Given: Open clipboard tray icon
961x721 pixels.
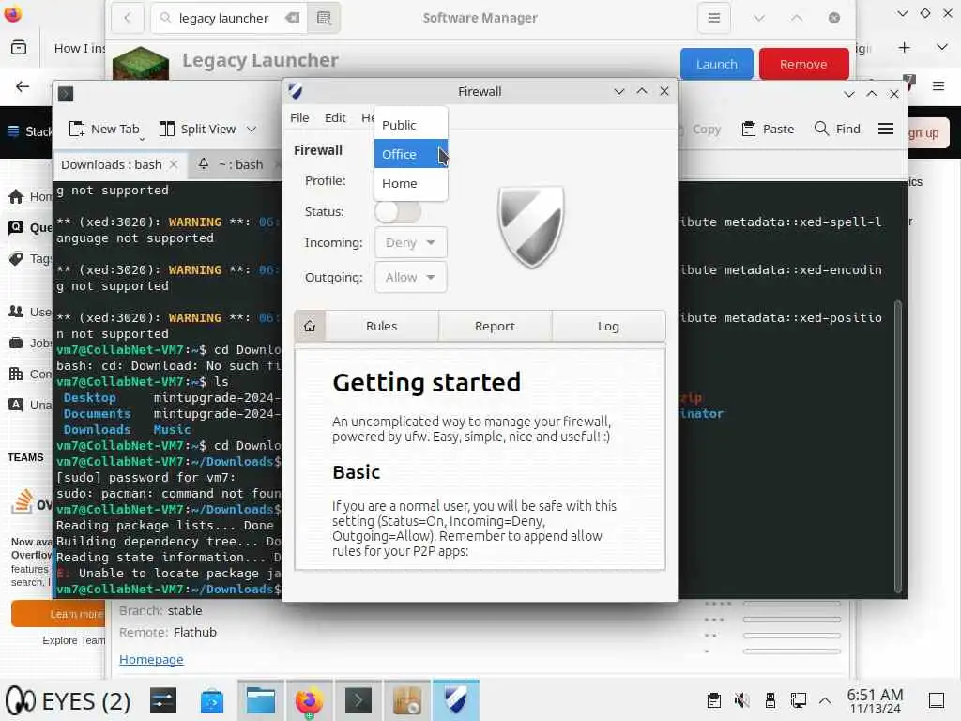Looking at the screenshot, I should pyautogui.click(x=713, y=700).
